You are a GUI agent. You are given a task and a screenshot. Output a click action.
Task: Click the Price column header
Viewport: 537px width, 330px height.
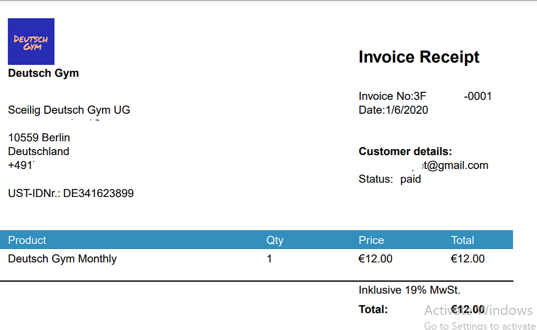(x=371, y=240)
